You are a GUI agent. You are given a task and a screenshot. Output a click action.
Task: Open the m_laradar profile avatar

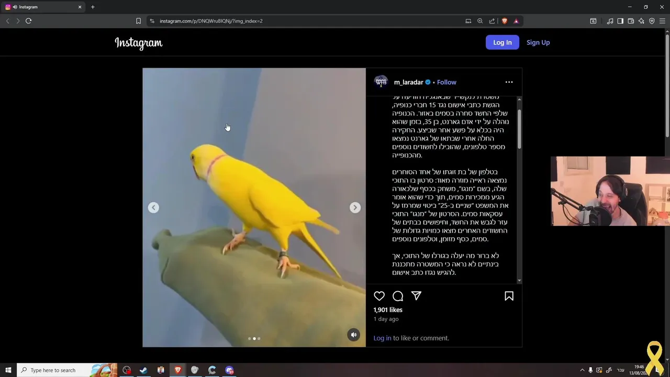coord(381,82)
